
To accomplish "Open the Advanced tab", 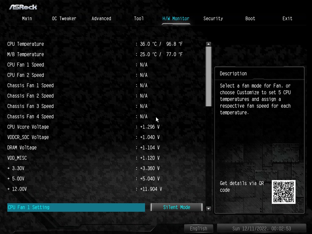I will point(101,19).
